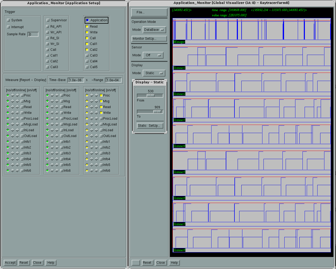Check Call5 under Application trigger
This screenshot has width=336, height=269.
coord(87,67)
